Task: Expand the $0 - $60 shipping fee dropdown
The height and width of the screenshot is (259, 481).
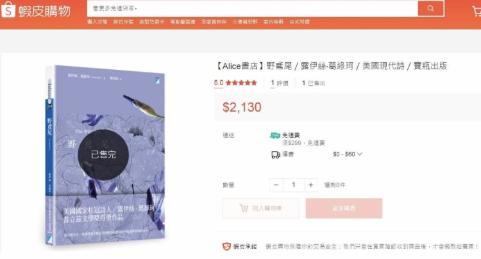Action: 347,154
